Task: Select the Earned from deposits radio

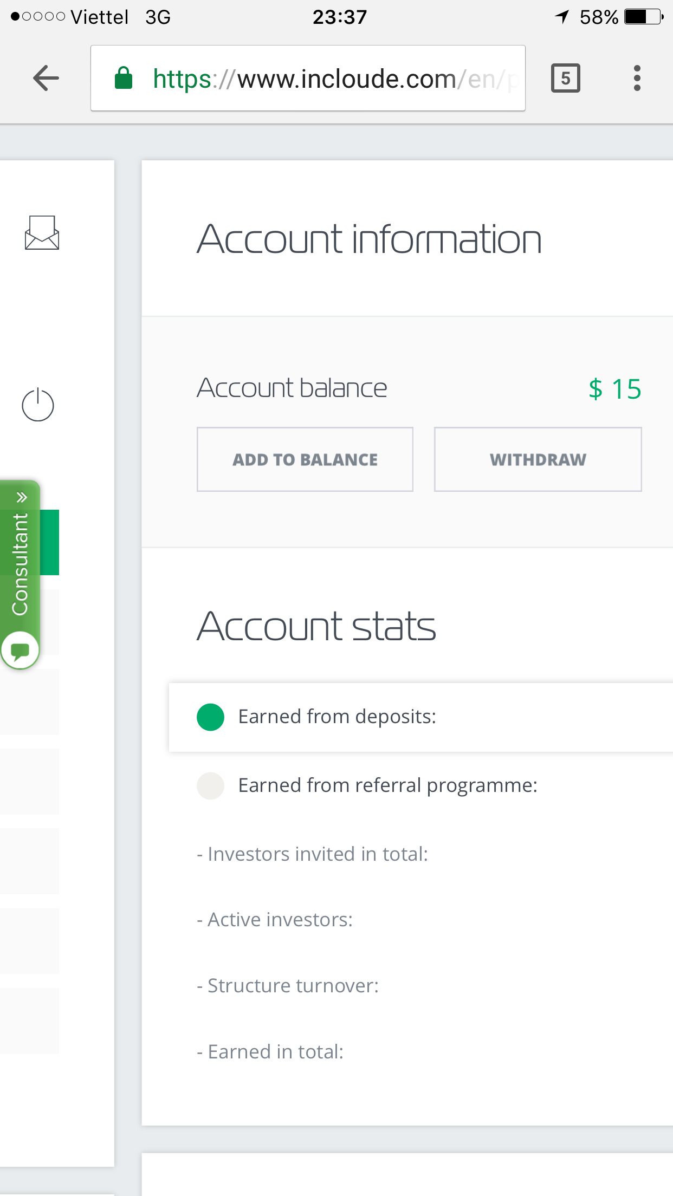Action: click(211, 717)
